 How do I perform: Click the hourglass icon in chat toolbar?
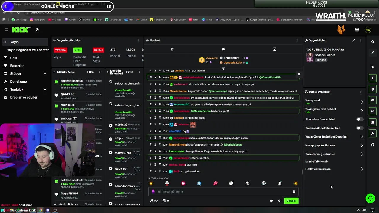pyautogui.click(x=274, y=49)
